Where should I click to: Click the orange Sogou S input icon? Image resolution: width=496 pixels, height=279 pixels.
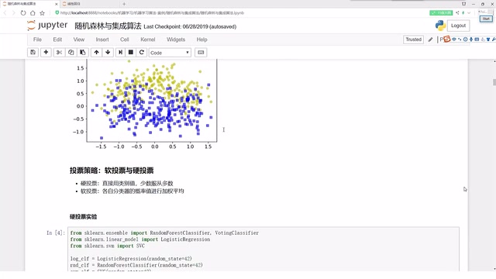click(x=446, y=40)
